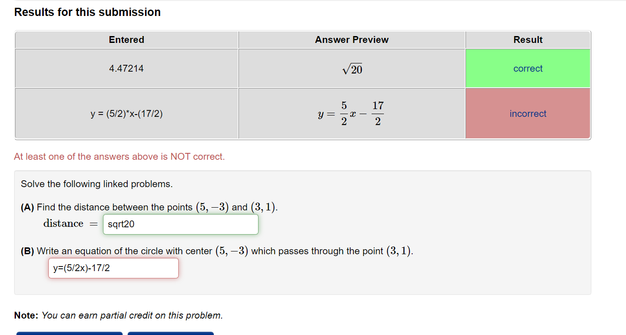Select the Result column header
The height and width of the screenshot is (335, 626).
pyautogui.click(x=528, y=40)
